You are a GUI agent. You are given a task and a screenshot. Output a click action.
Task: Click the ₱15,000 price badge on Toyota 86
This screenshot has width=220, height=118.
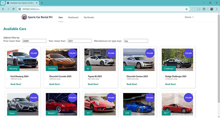click(111, 53)
